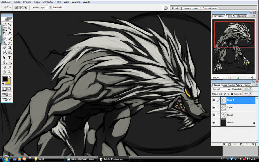
Task: Select the Sponge tool
Action: [x=9, y=52]
